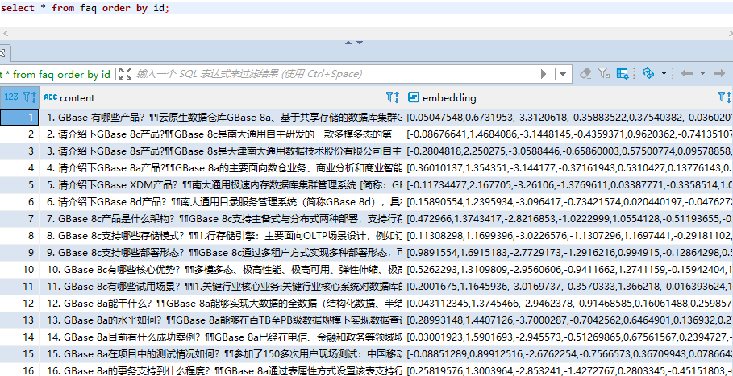The height and width of the screenshot is (376, 733).
Task: Click the expand filter panel icon
Action: click(x=125, y=74)
